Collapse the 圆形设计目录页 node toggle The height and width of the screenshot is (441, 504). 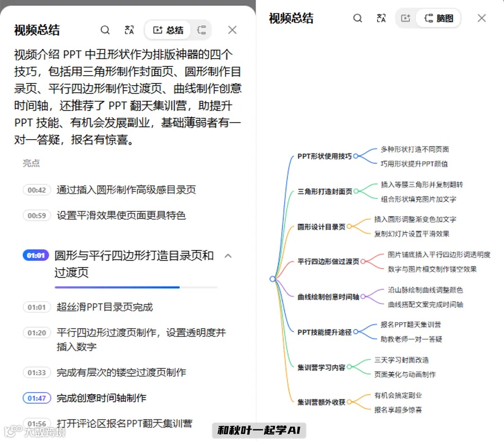click(x=350, y=226)
